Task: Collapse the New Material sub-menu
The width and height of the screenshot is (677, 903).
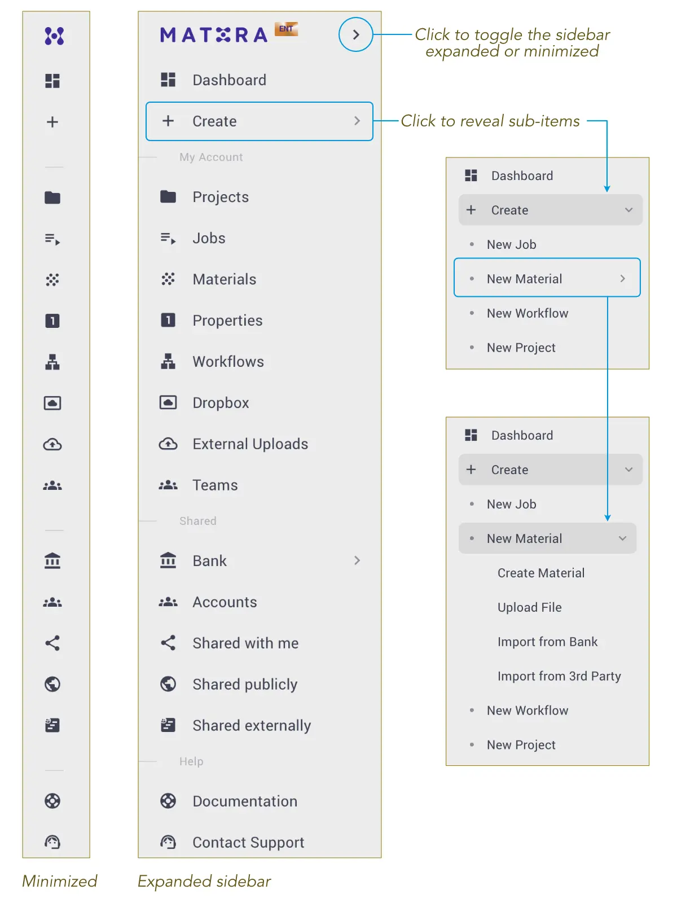Action: 623,538
